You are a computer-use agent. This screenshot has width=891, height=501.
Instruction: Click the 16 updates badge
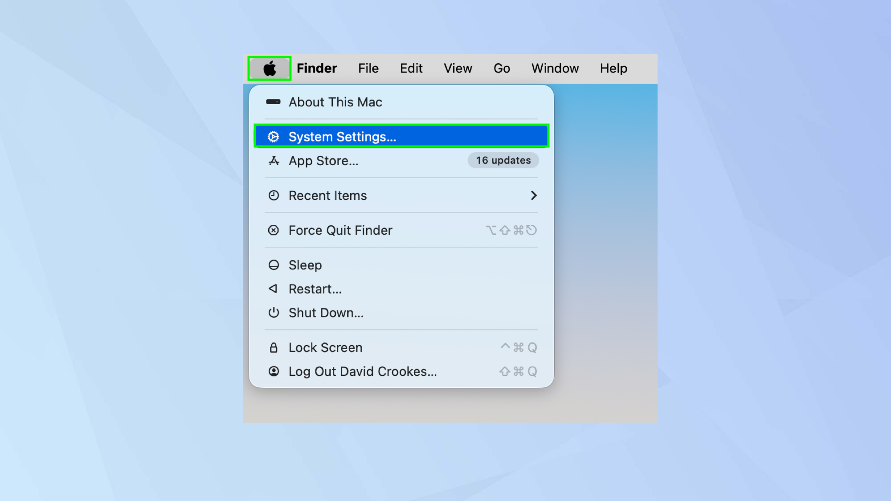[x=503, y=160]
